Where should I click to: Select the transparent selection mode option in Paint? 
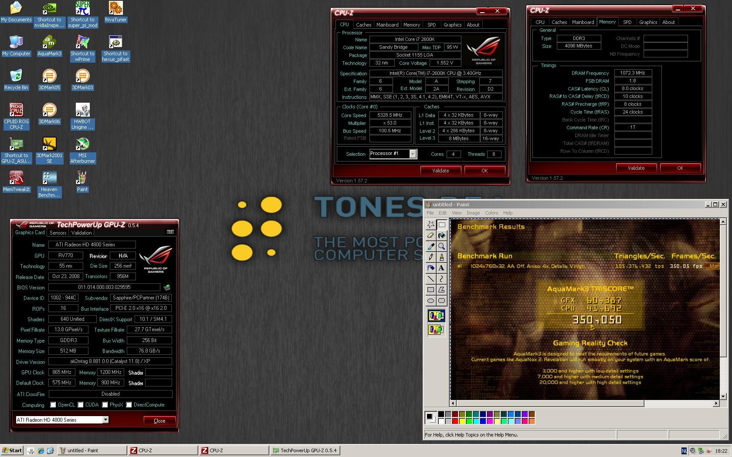pos(436,329)
